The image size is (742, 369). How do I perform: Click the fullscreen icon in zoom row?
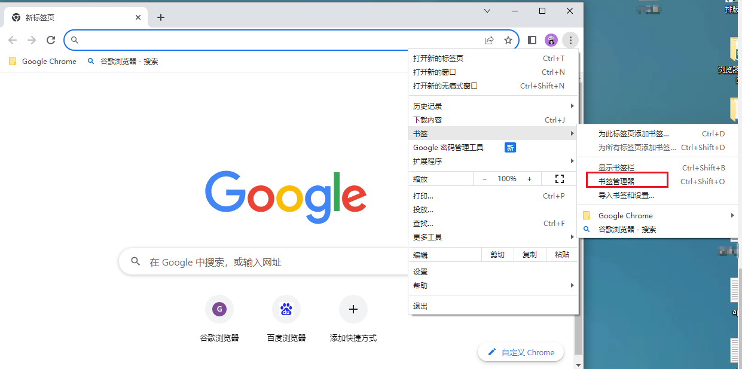pos(560,179)
